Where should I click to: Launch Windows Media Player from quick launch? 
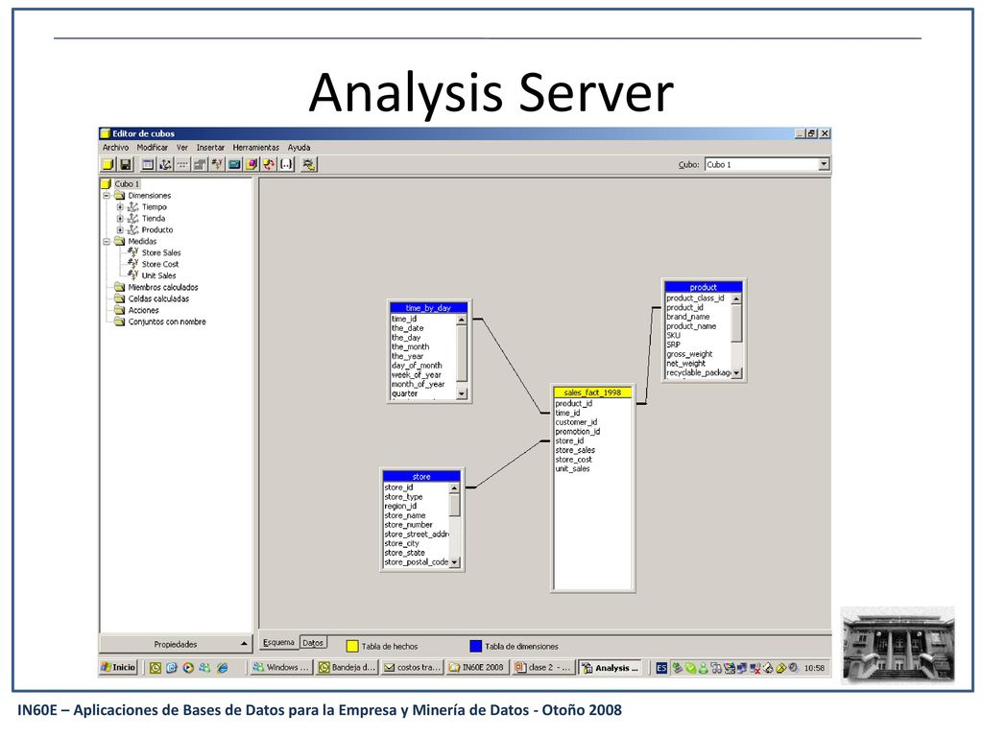pos(188,668)
